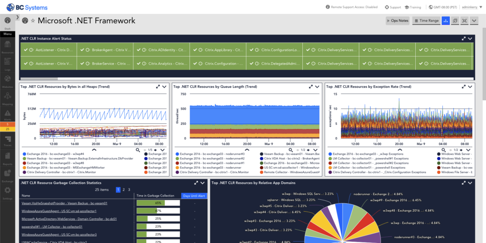486x243 pixels.
Task: Toggle the _Citrix.Configuration Exceptions legend series
Action: (x=377, y=172)
